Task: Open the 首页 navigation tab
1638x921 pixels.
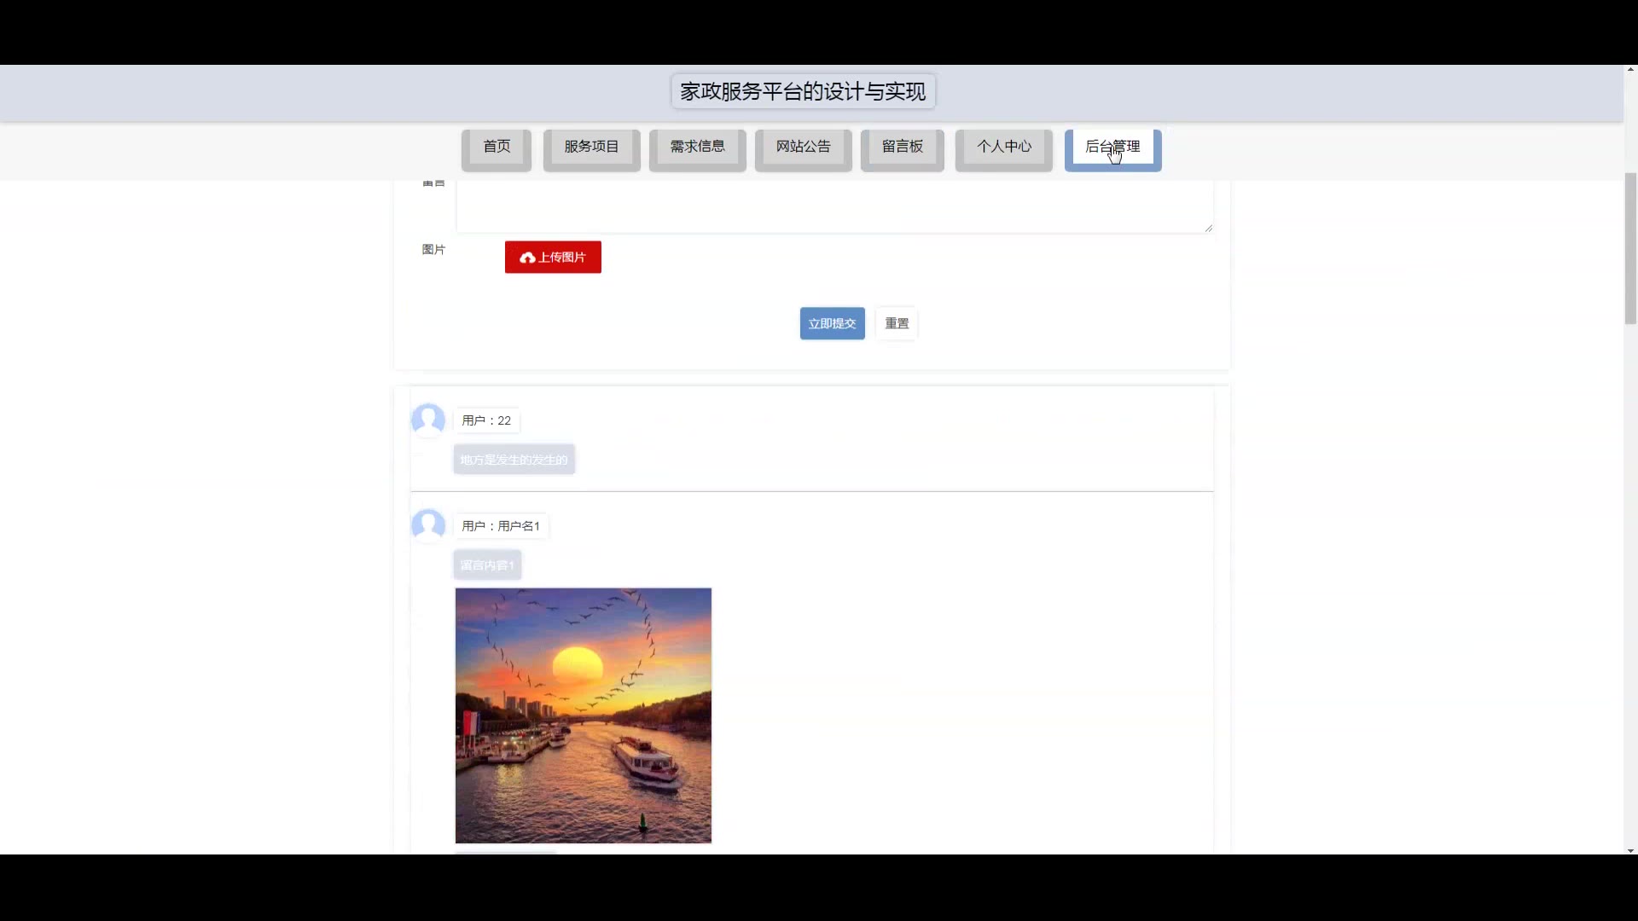Action: [497, 147]
